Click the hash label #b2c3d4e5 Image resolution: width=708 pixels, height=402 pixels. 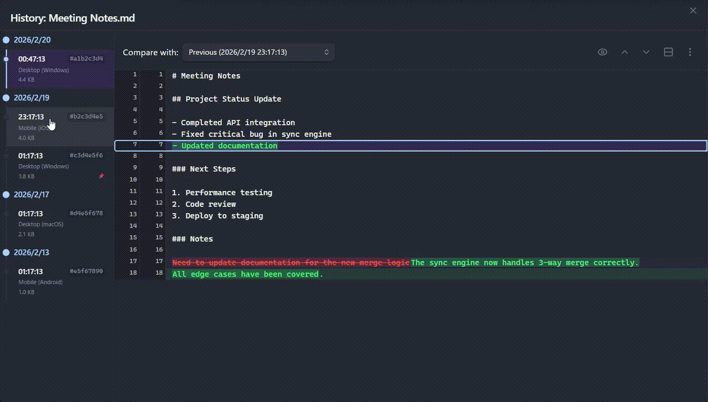[x=86, y=117]
